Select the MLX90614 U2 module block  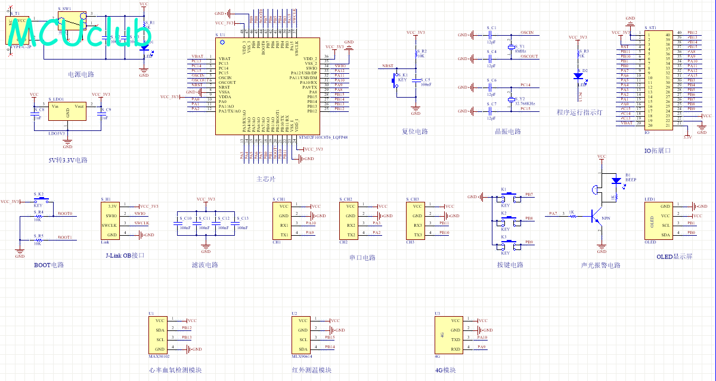[302, 335]
